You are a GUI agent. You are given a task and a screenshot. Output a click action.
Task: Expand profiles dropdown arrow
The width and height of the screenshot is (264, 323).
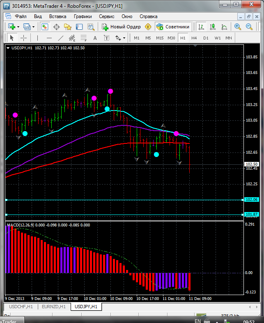(x=34, y=27)
